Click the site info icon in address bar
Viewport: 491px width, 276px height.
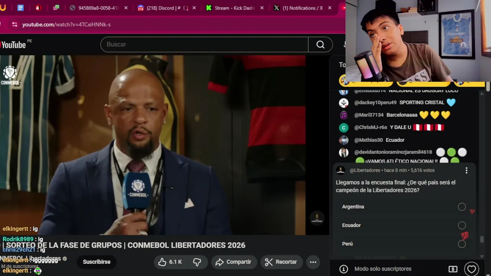[x=15, y=24]
